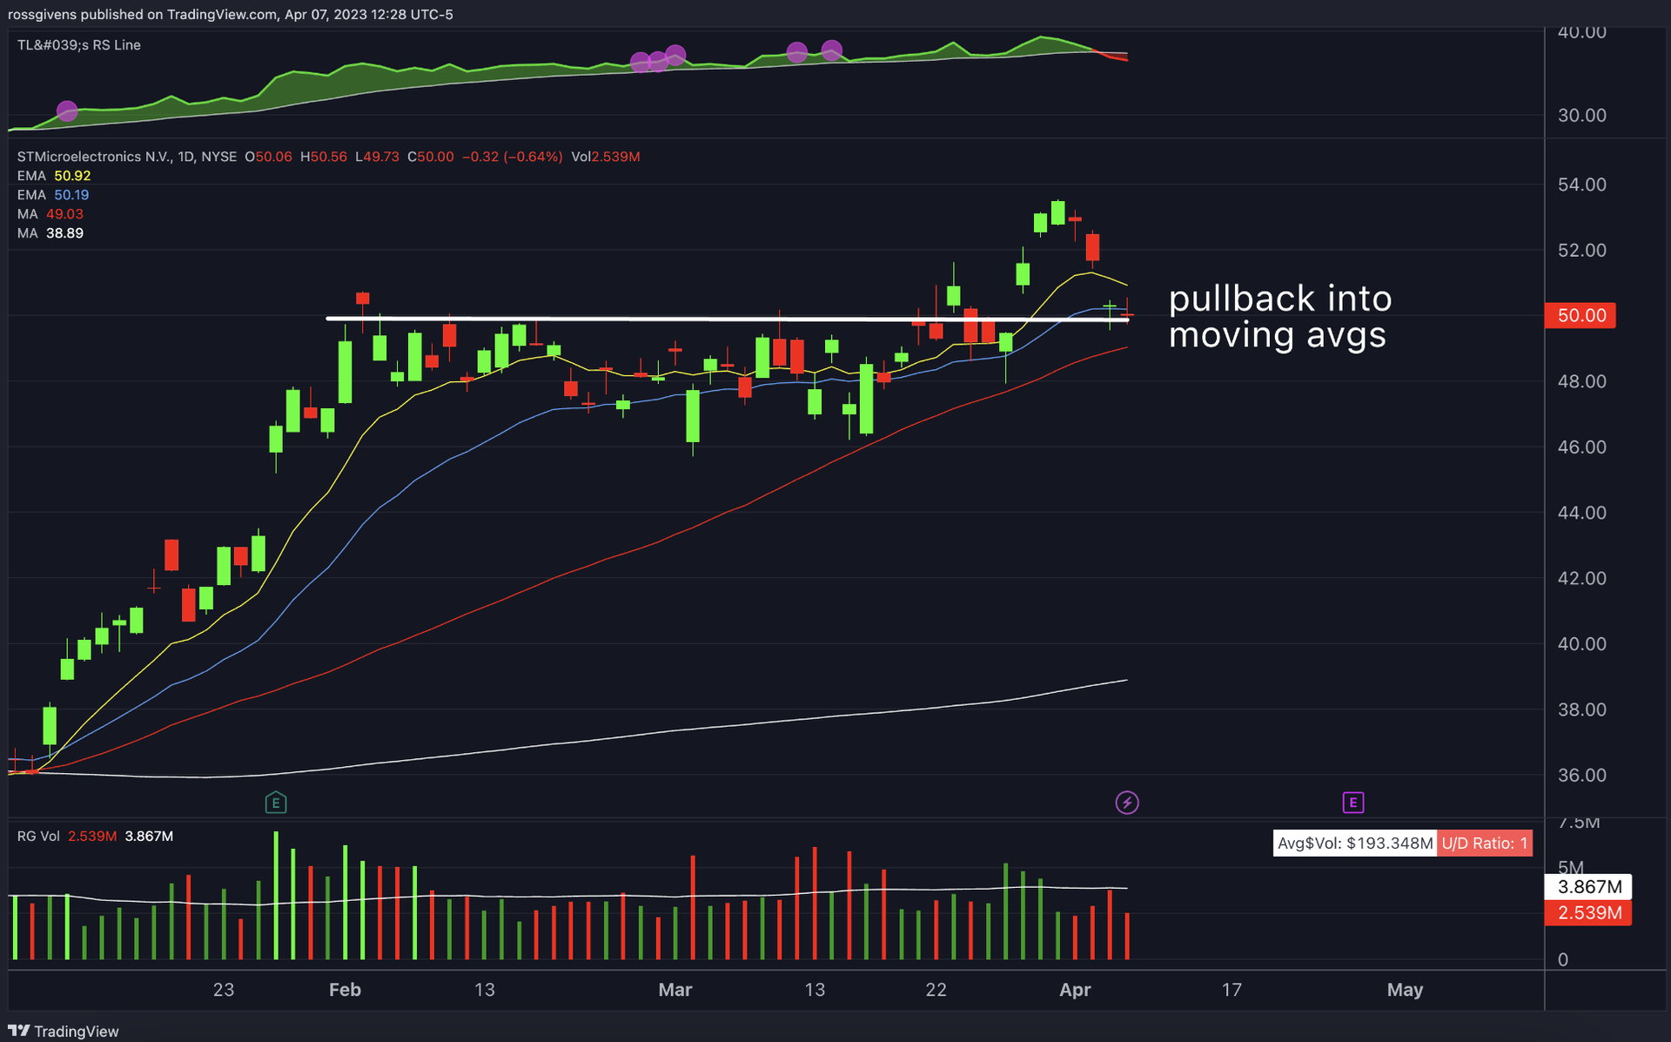
Task: Click the U/D Ratio red label
Action: [1484, 844]
